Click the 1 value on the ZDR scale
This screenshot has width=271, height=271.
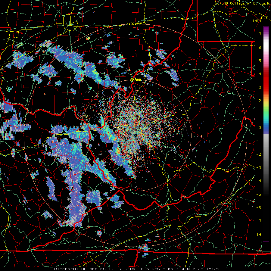coord(260,114)
